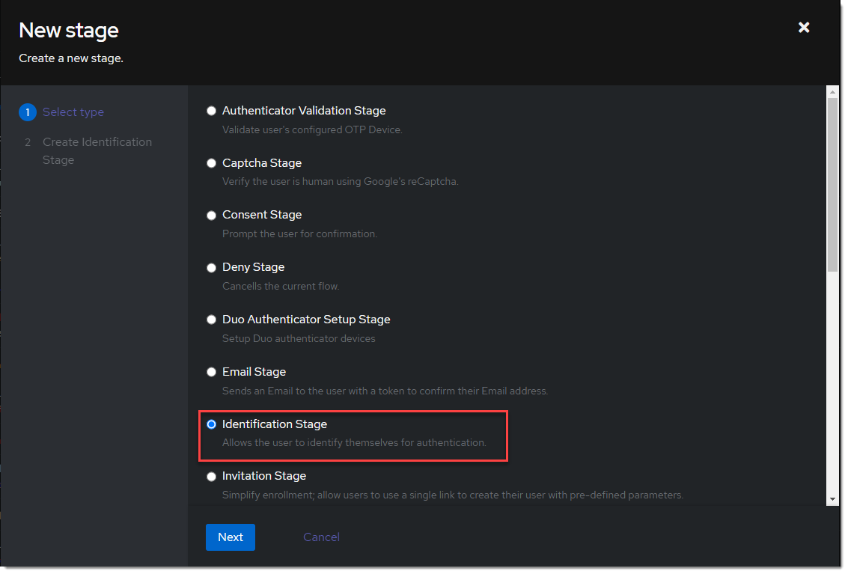This screenshot has height=574, width=848.
Task: Choose the Captcha Stage option
Action: pyautogui.click(x=211, y=162)
